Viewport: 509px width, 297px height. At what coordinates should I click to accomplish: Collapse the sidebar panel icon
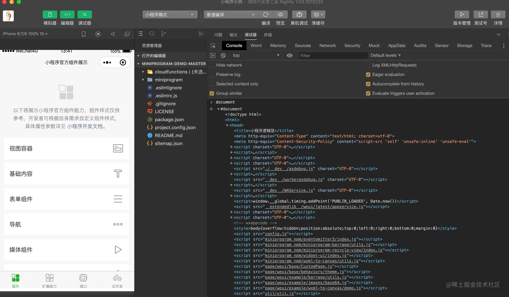point(201,34)
